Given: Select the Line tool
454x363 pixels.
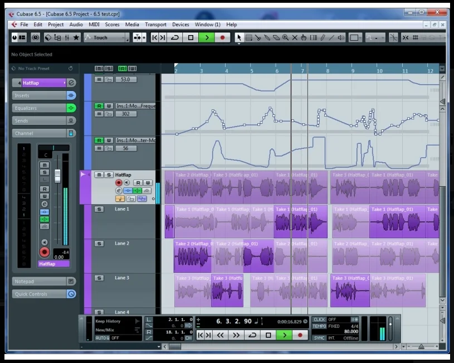Looking at the screenshot, I should (332, 38).
